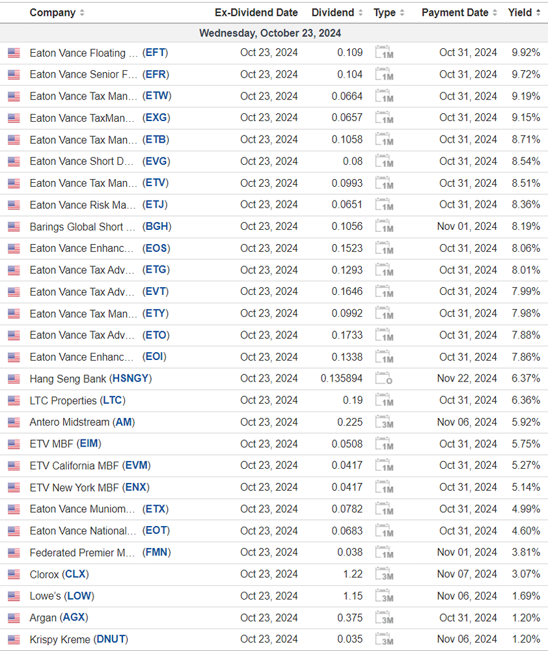Click the monthly dividend icon for EFT

(x=385, y=53)
